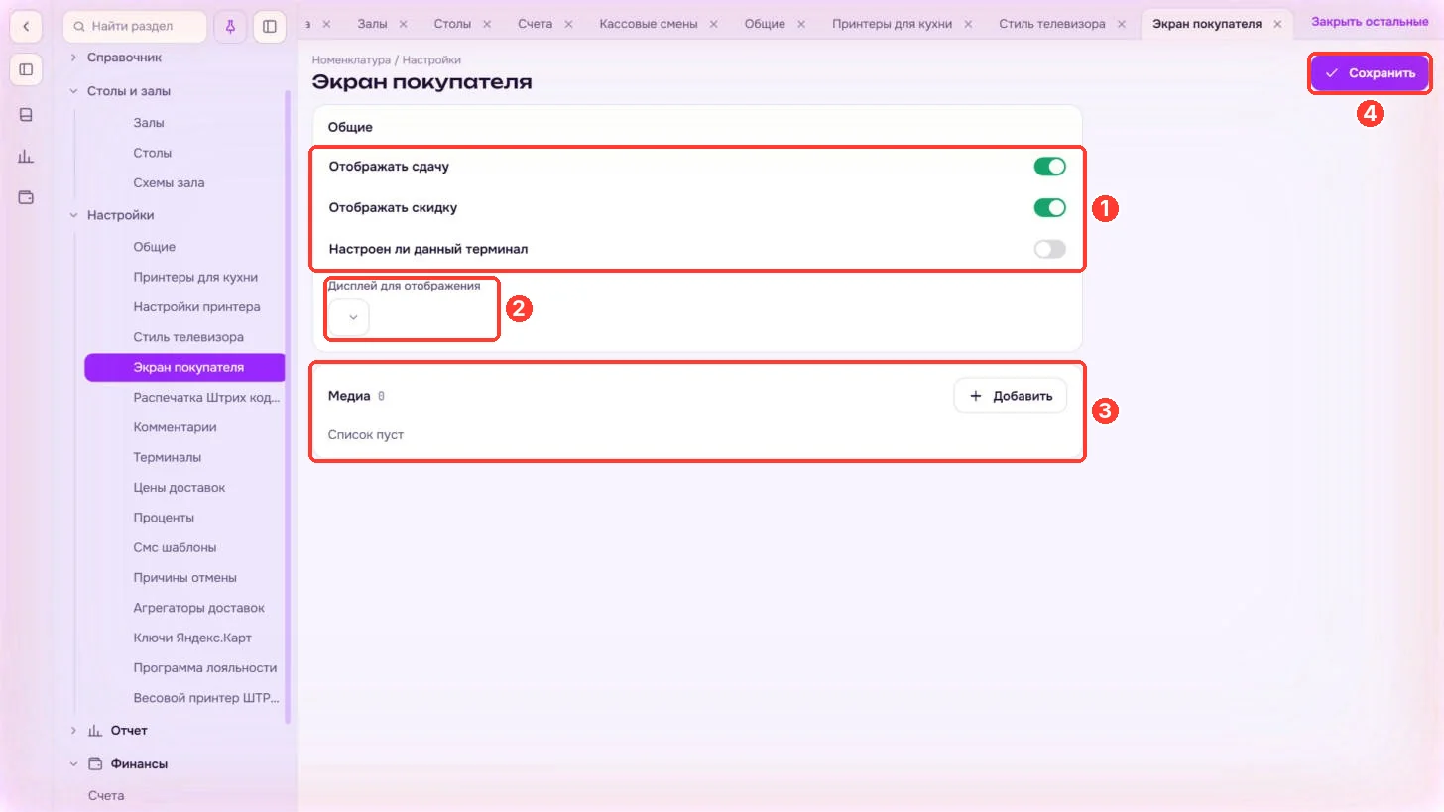
Task: Click the pin icon next to search
Action: tap(231, 27)
